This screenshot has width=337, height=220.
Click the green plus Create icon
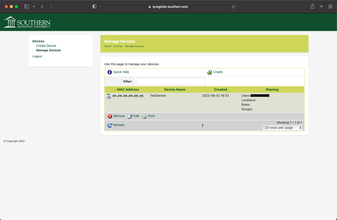(209, 72)
